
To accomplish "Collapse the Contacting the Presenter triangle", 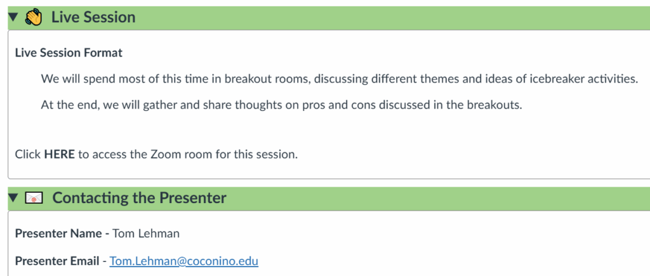I will pos(14,198).
